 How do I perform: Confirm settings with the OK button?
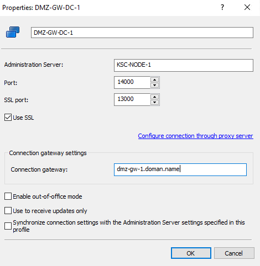coord(191,253)
